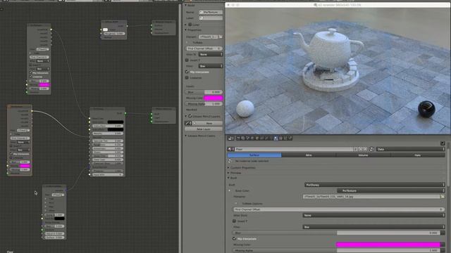Toggle the Color checkbox in node sidebar
Image resolution: width=451 pixels, height=253 pixels.
click(x=190, y=25)
